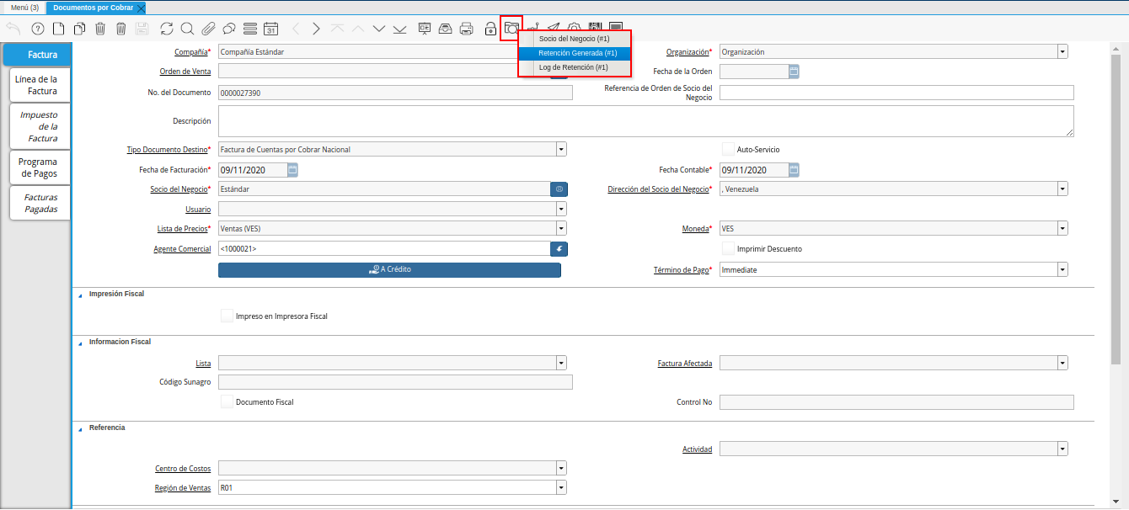This screenshot has height=510, width=1129.
Task: Collapse the Informacion Fiscal section
Action: (x=81, y=343)
